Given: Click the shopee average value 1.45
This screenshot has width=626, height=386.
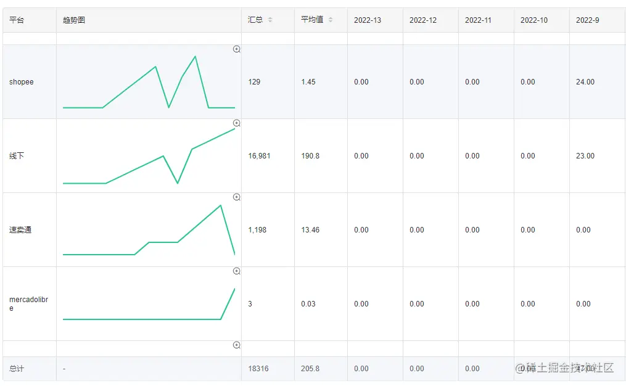Looking at the screenshot, I should coord(308,82).
